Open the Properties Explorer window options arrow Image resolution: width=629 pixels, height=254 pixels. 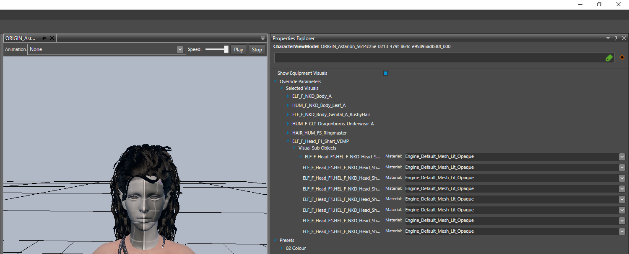pyautogui.click(x=608, y=38)
